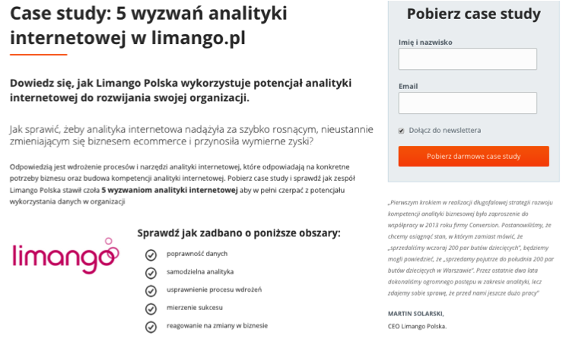This screenshot has width=566, height=342.
Task: Focus the Imię i nazwisko input field
Action: (x=467, y=59)
